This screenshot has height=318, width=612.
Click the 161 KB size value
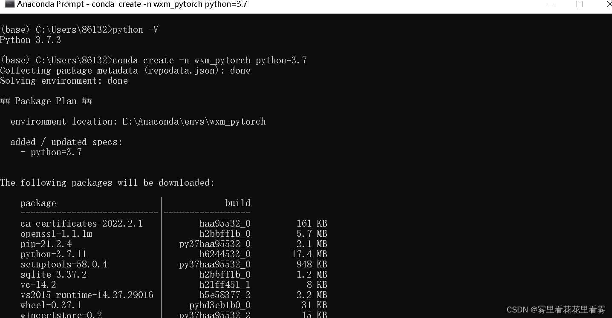point(312,224)
